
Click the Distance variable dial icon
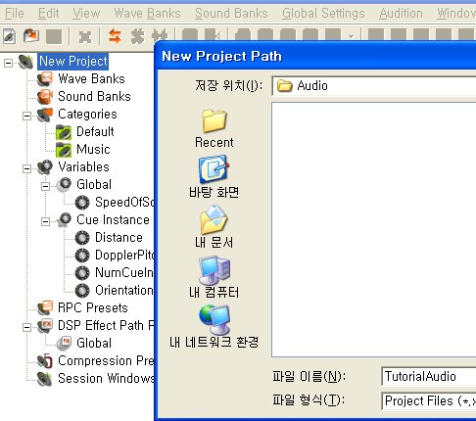coord(82,238)
